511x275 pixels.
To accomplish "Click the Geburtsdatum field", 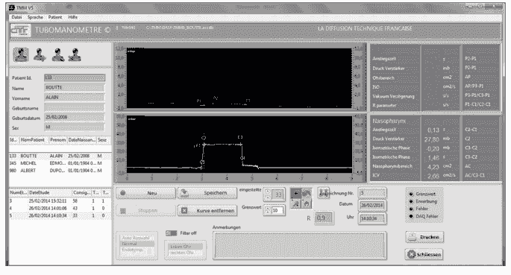I will (x=75, y=117).
